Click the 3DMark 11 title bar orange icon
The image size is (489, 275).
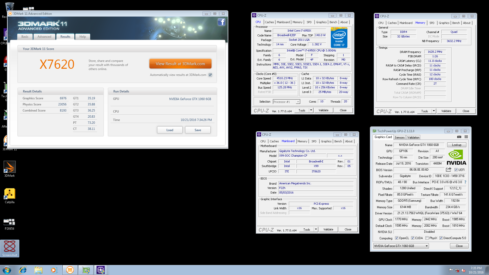[10, 13]
